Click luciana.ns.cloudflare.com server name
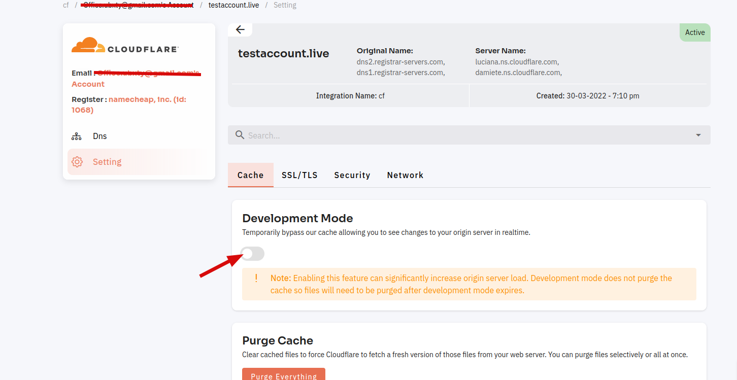The image size is (737, 380). tap(517, 62)
